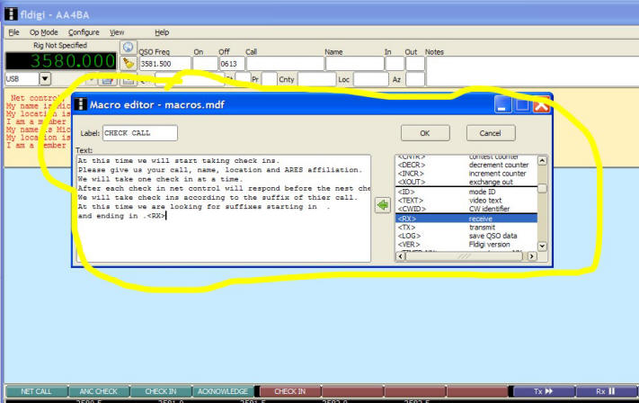Viewport: 639px width, 403px height.
Task: Select the <TX> transmit tag
Action: [466, 227]
